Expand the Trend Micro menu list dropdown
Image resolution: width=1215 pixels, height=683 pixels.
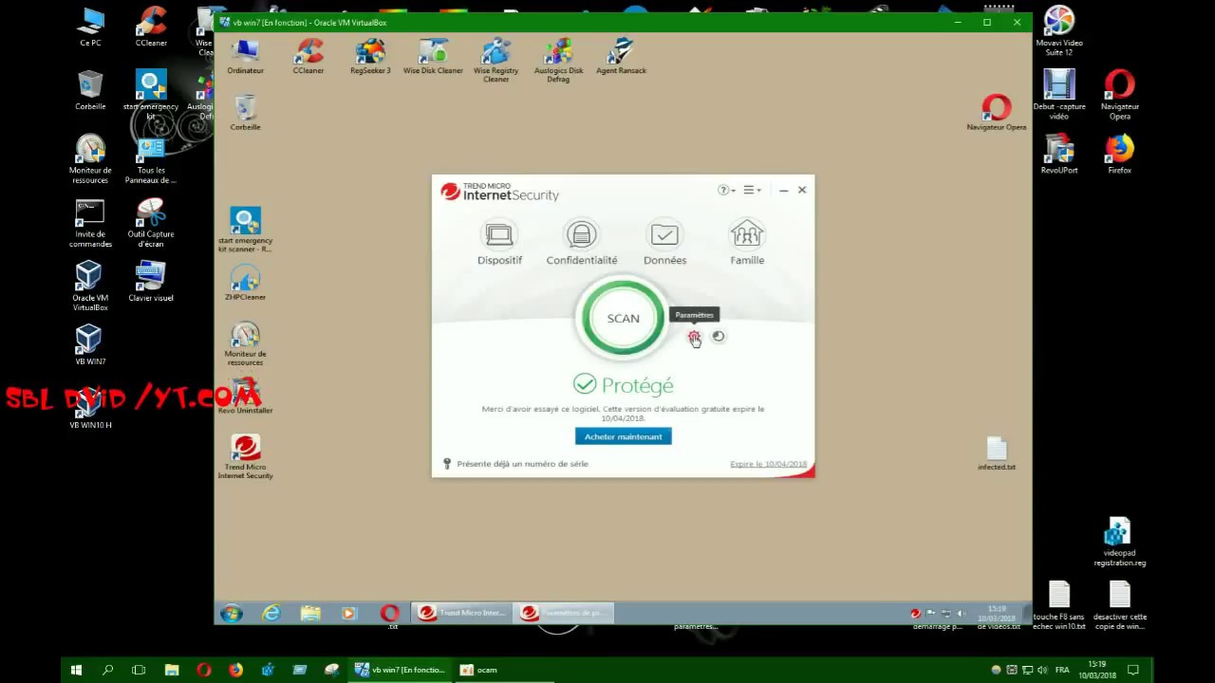[x=752, y=190]
